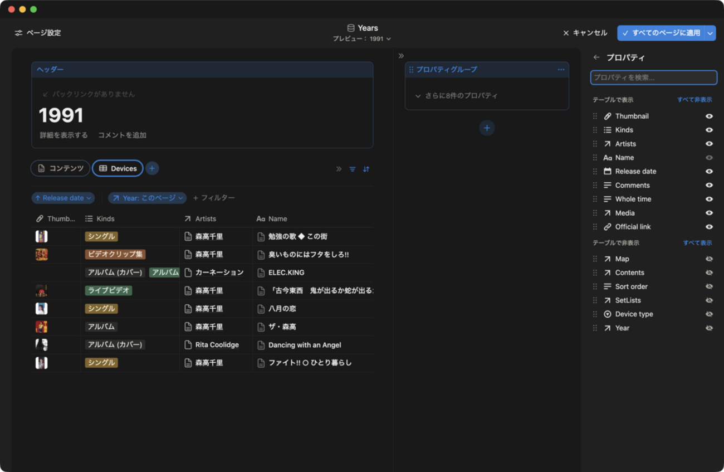Click the sort arrows icon above the table
The image size is (724, 472).
coord(366,169)
